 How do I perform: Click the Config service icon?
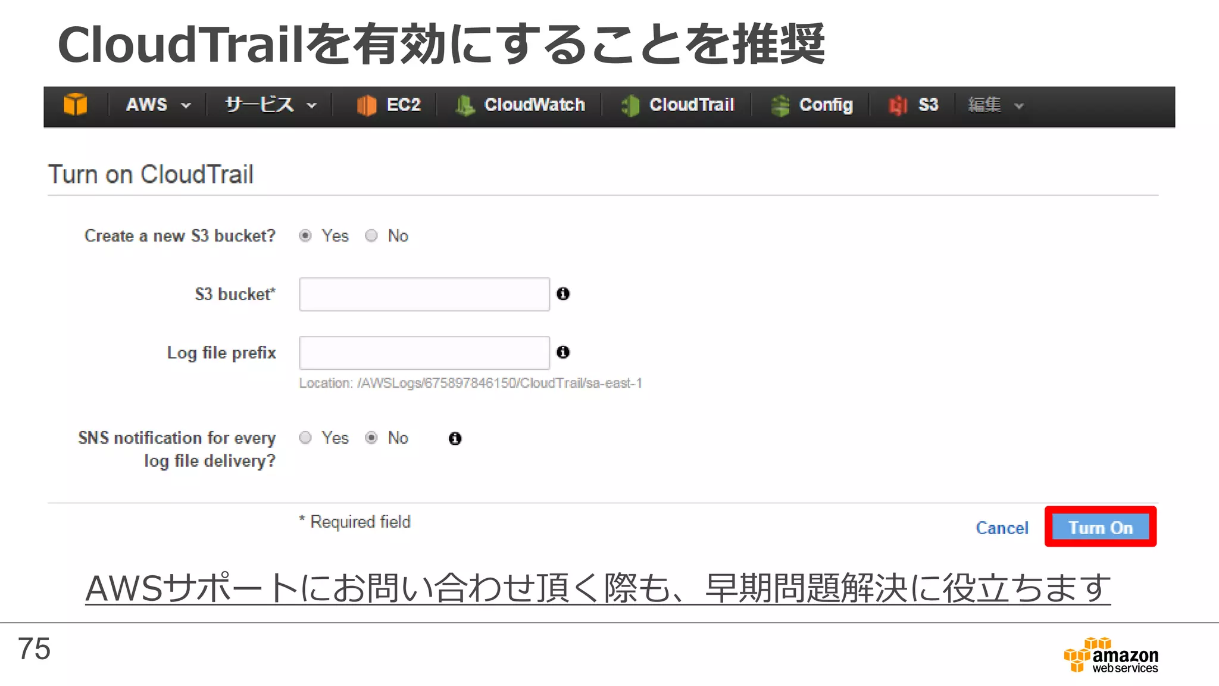pos(780,105)
